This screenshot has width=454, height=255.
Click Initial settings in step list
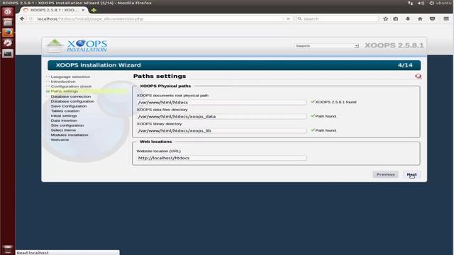point(64,115)
